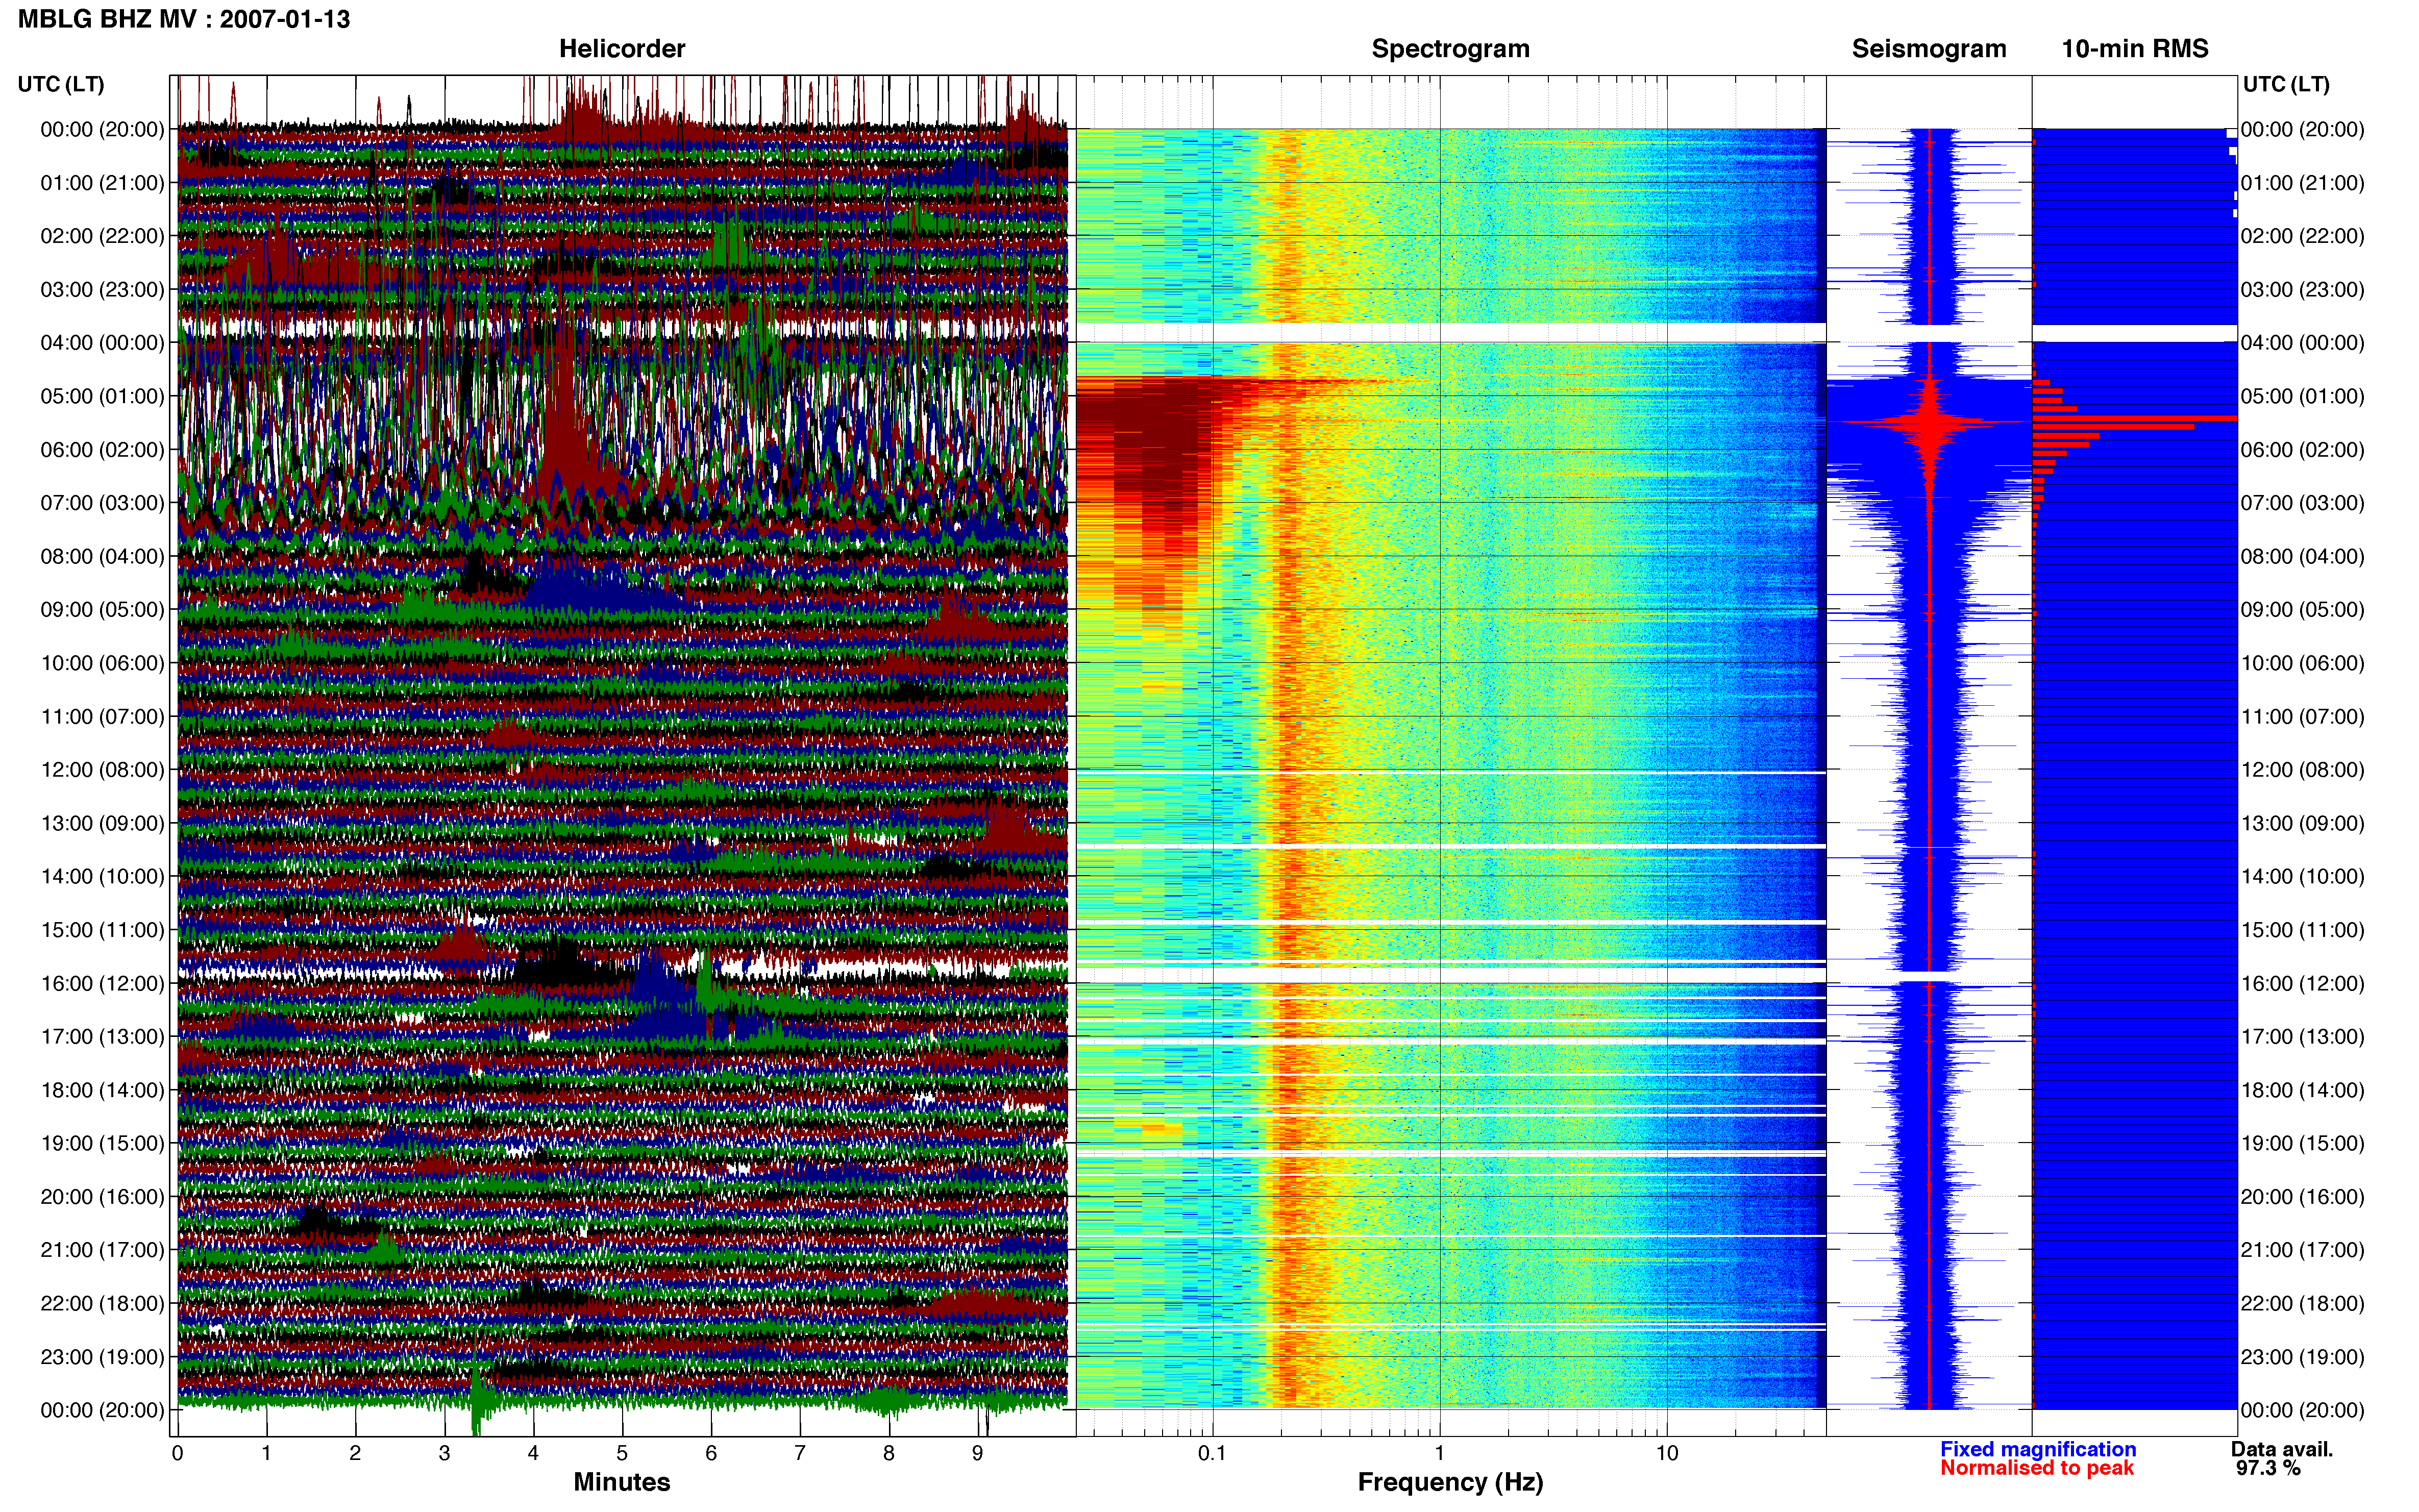Click the 13:00 (09:00) label right of RMS panel

click(2303, 824)
